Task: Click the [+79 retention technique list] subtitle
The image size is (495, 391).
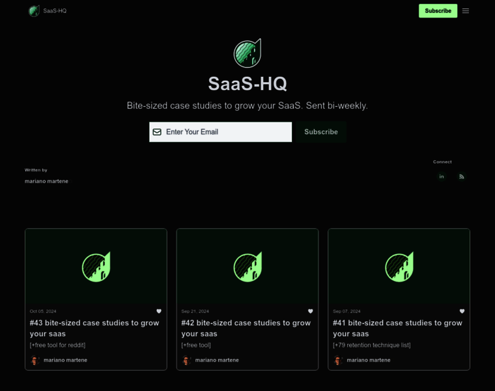Action: [x=371, y=345]
